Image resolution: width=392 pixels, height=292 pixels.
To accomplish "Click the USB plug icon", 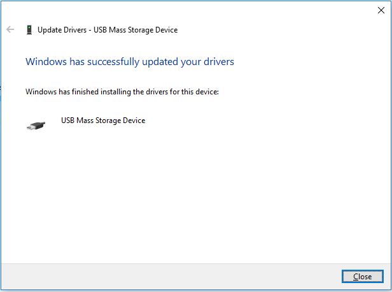I will (36, 126).
